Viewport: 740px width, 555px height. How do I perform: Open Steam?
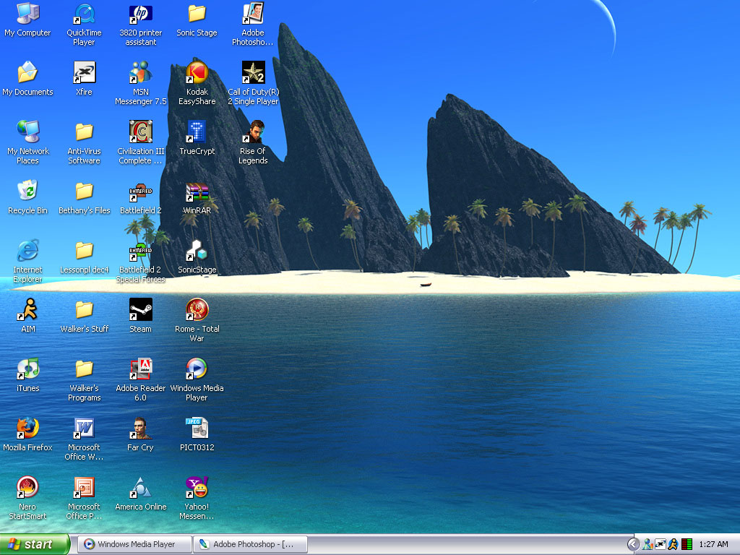140,311
